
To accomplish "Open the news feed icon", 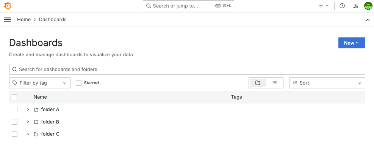I will 355,6.
